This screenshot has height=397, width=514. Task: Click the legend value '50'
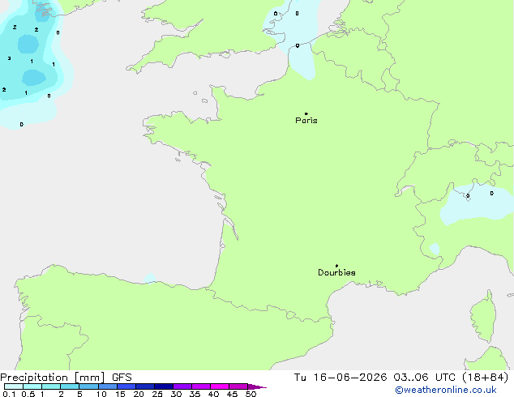tap(251, 394)
